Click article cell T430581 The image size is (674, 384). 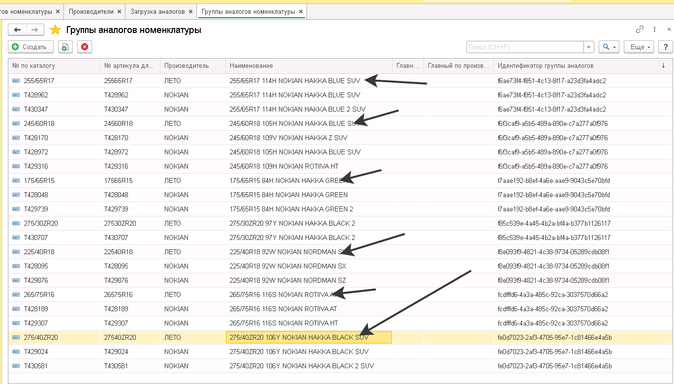pyautogui.click(x=130, y=366)
